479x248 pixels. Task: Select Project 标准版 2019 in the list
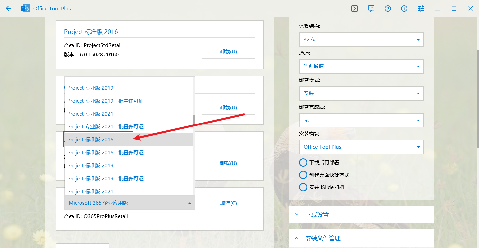(x=128, y=165)
